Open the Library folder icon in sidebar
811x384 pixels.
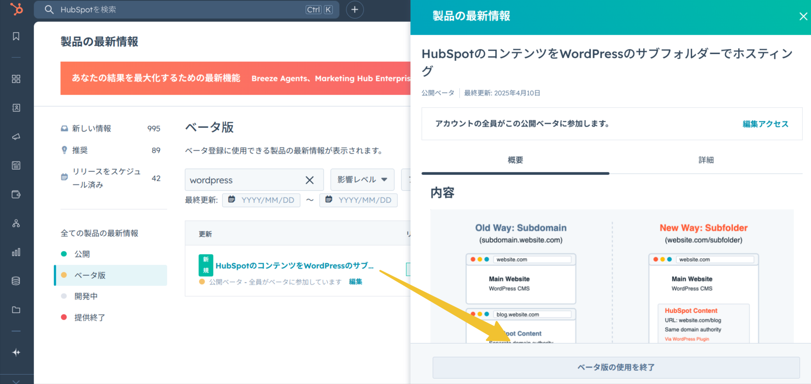coord(16,310)
